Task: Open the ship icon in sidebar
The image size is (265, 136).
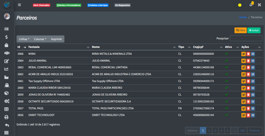Action: pyautogui.click(x=6, y=85)
